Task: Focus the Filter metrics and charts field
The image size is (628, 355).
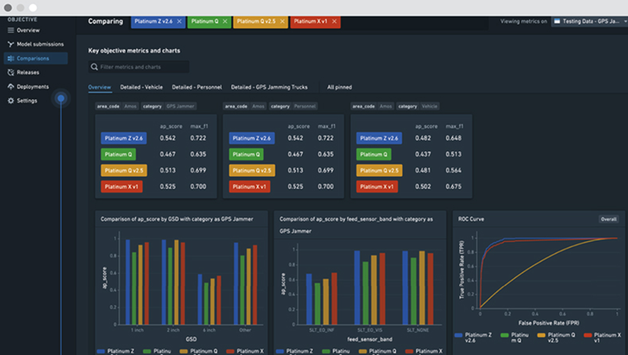Action: 143,67
